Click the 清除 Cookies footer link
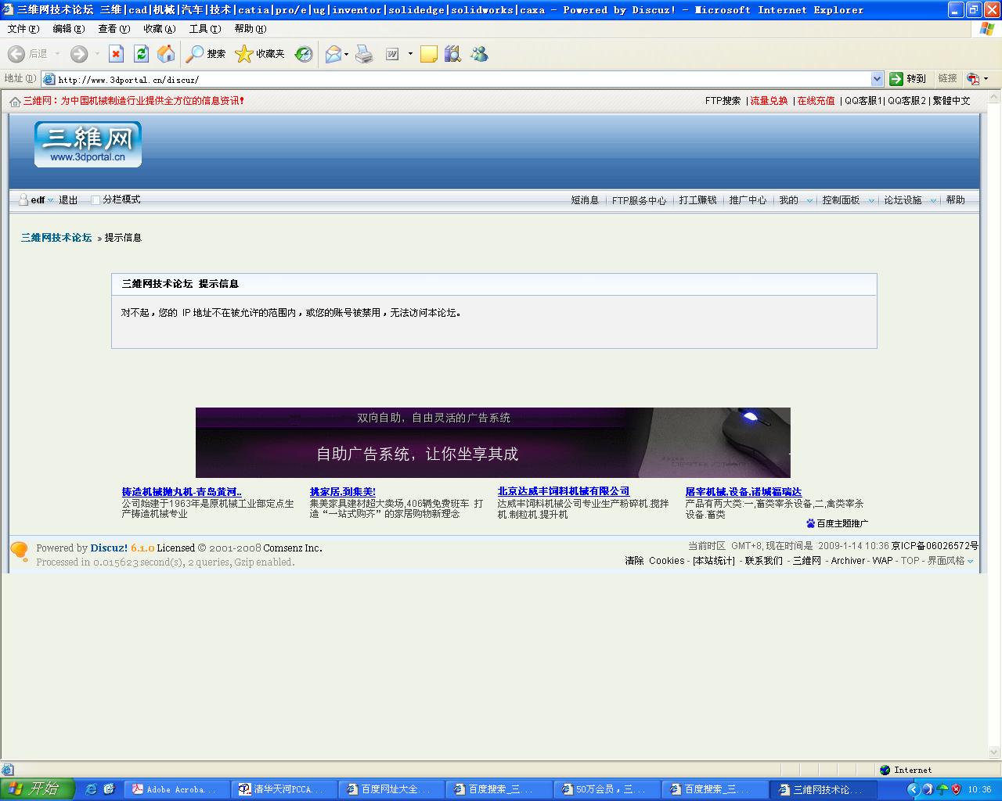1002x801 pixels. coord(654,561)
